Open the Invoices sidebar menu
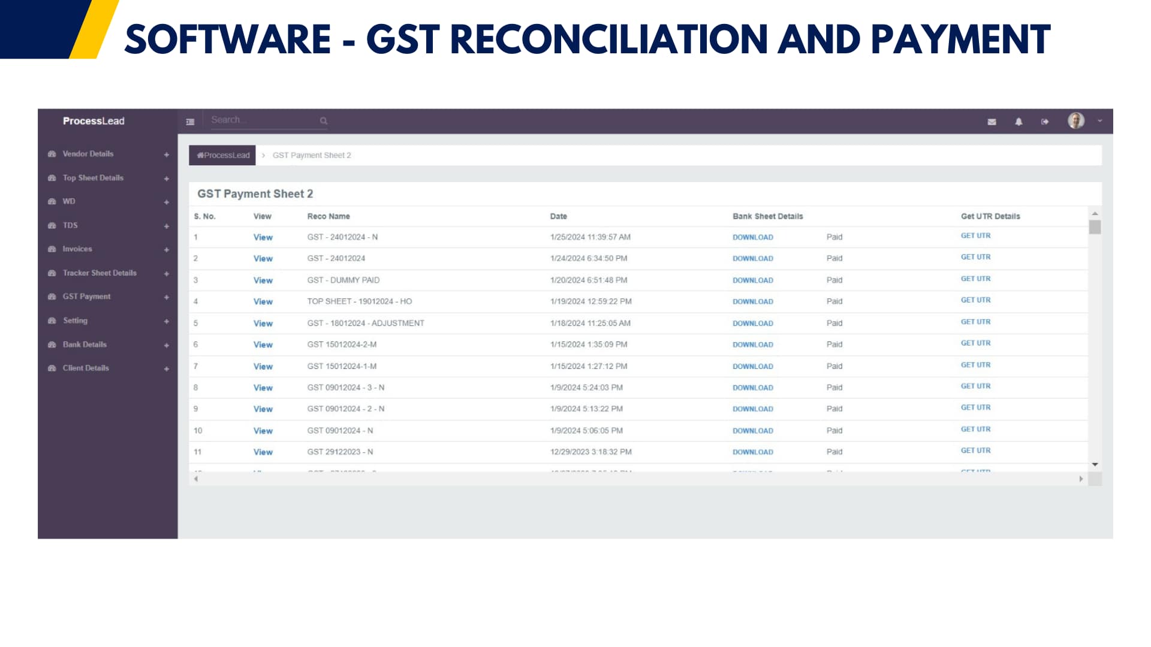1151x647 pixels. coord(77,249)
